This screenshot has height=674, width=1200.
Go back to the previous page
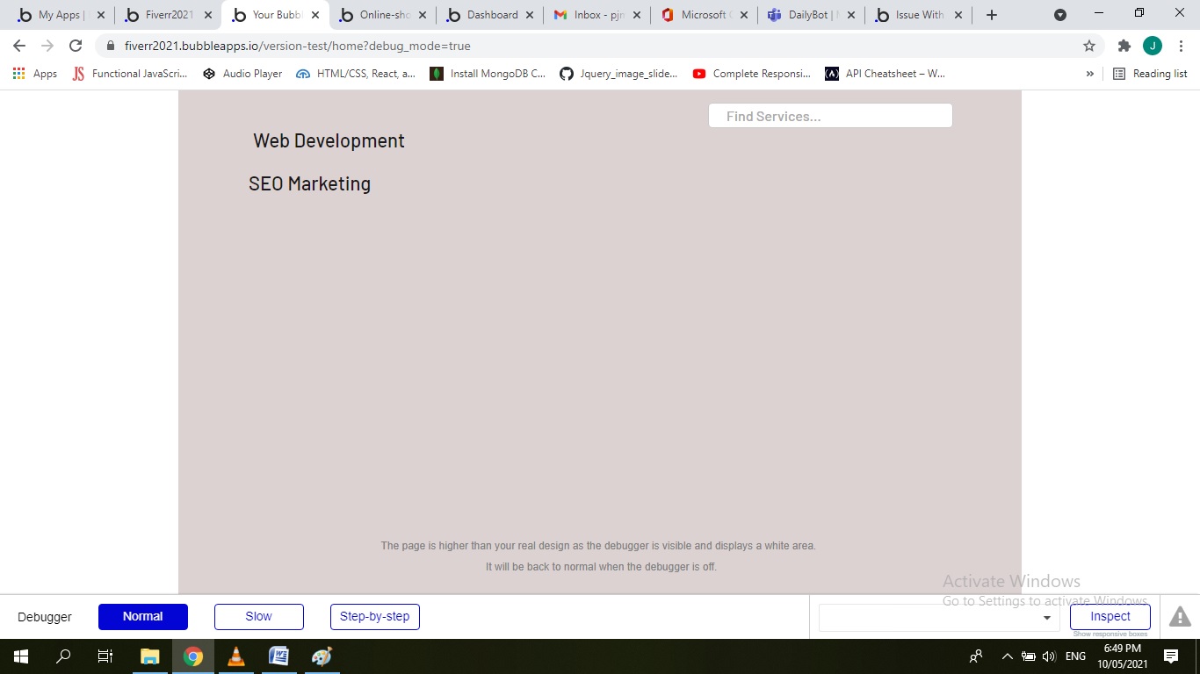(x=19, y=46)
